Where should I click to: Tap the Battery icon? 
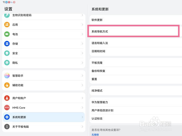click(x=7, y=34)
